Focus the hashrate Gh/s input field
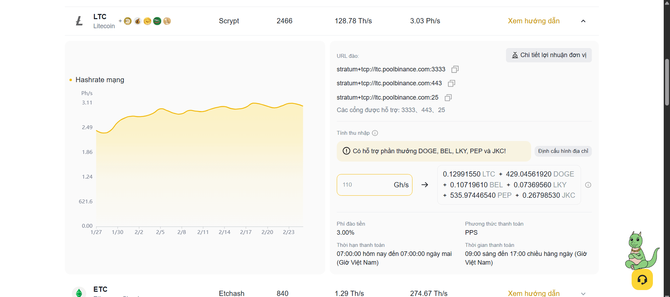 pyautogui.click(x=374, y=185)
